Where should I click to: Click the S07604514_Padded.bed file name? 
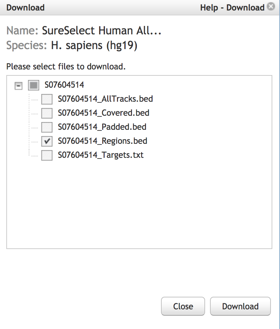[102, 127]
